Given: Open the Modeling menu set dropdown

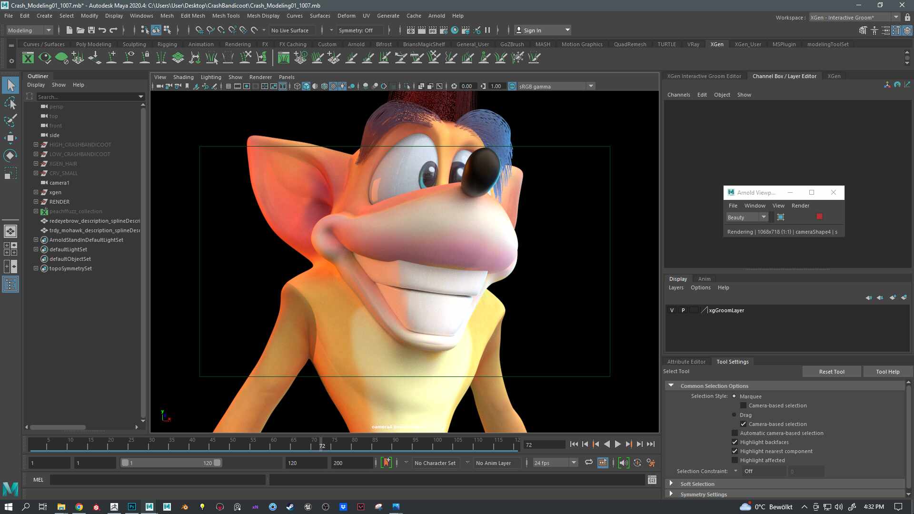Looking at the screenshot, I should [30, 30].
